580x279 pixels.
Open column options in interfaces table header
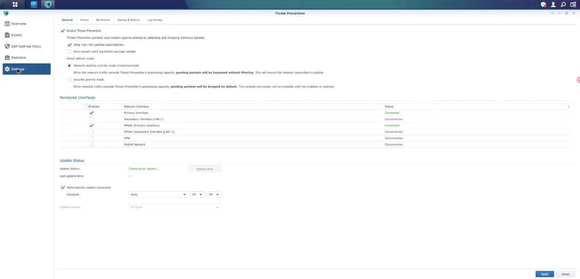click(568, 107)
